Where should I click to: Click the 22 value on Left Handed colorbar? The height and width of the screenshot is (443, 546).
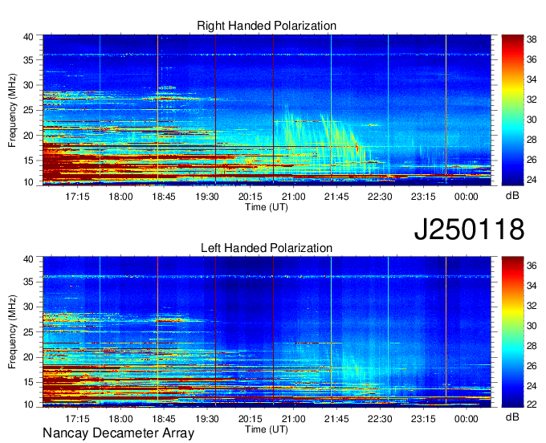532,404
